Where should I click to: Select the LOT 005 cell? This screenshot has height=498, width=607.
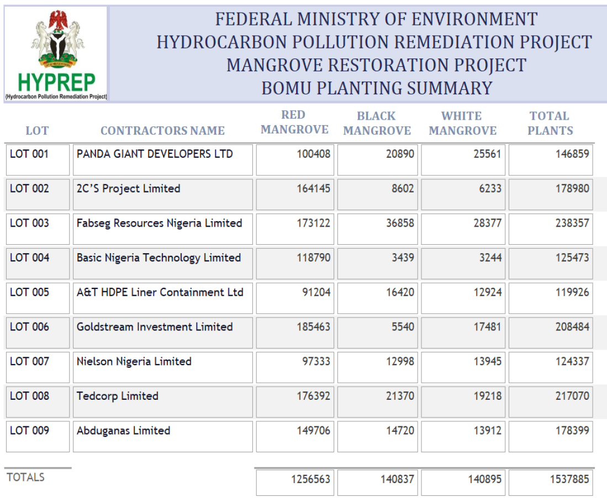click(38, 298)
